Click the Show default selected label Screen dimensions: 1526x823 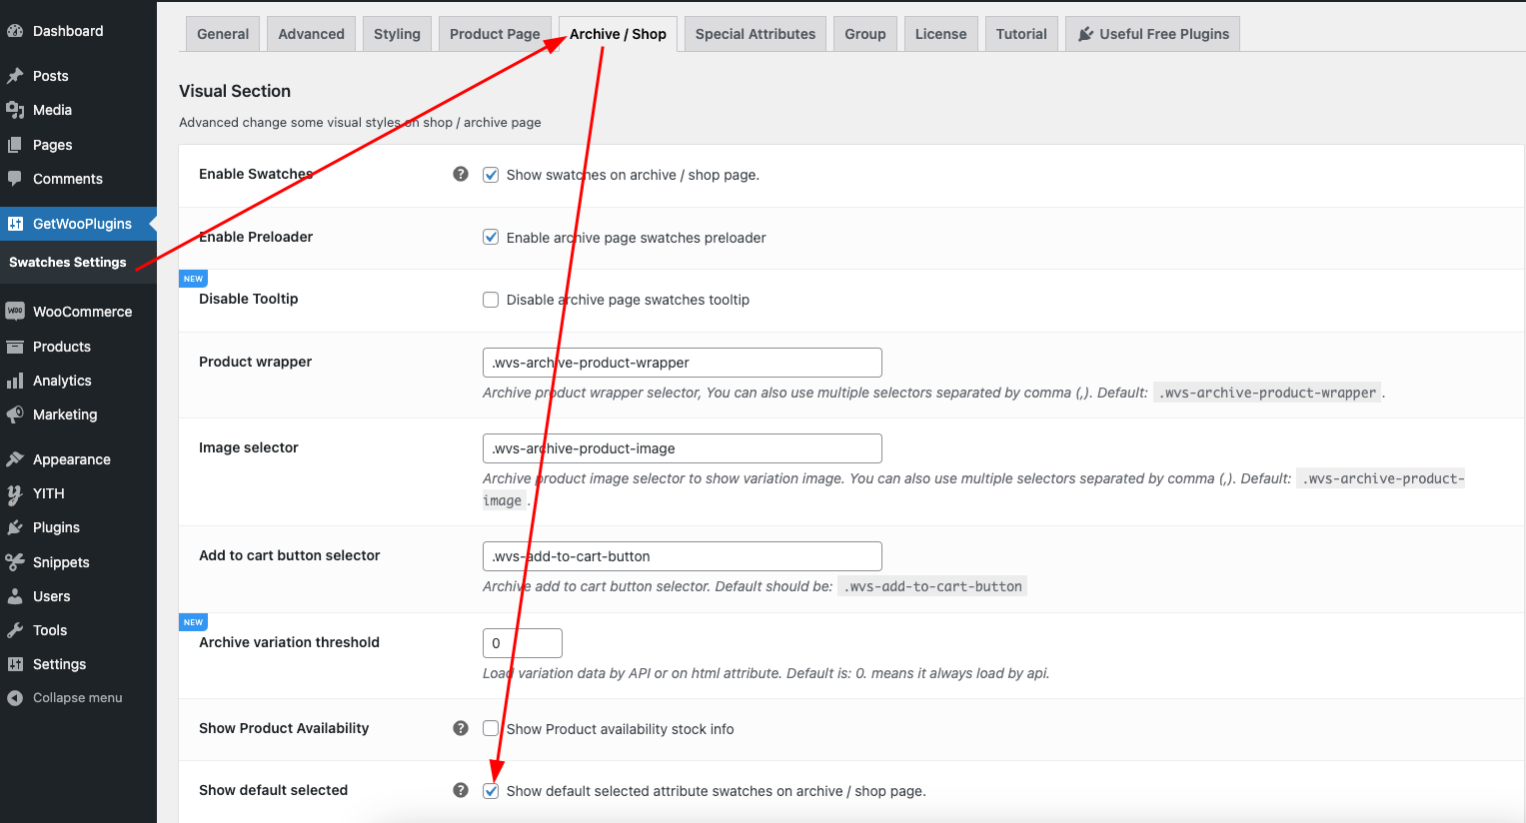point(273,790)
